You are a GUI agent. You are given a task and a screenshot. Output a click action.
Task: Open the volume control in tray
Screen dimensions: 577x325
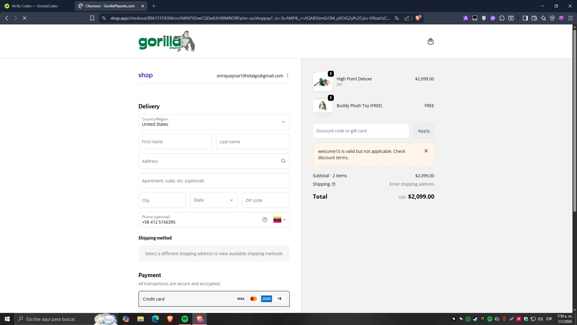coord(540,319)
